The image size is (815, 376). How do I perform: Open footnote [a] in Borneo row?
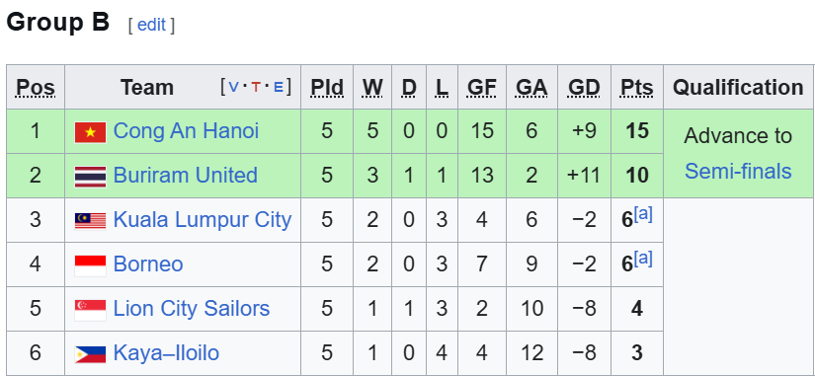point(643,259)
